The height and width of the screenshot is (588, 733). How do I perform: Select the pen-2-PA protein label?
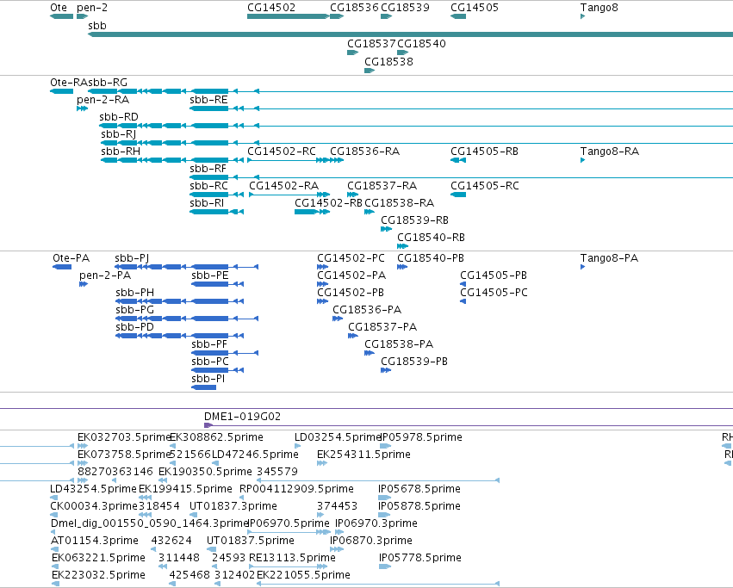105,276
